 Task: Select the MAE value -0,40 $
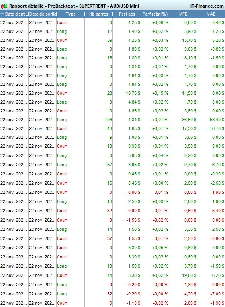pyautogui.click(x=217, y=22)
